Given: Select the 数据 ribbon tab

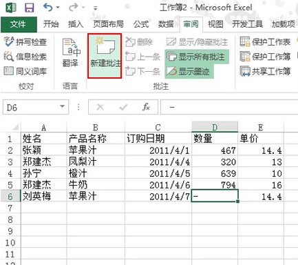Looking at the screenshot, I should [x=166, y=24].
